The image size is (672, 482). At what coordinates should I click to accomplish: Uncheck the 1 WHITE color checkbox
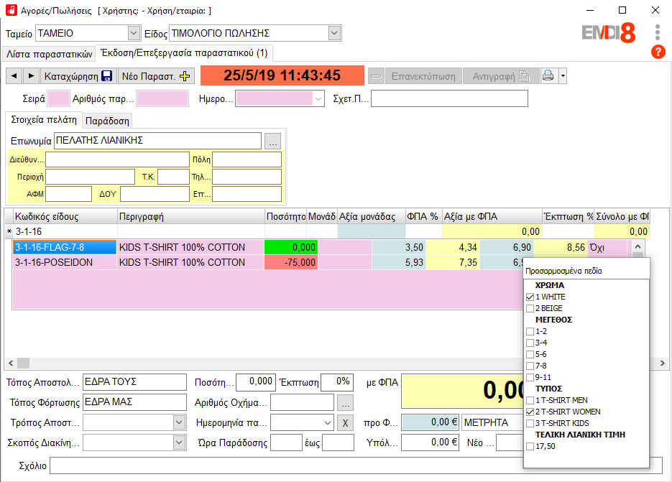(x=530, y=297)
